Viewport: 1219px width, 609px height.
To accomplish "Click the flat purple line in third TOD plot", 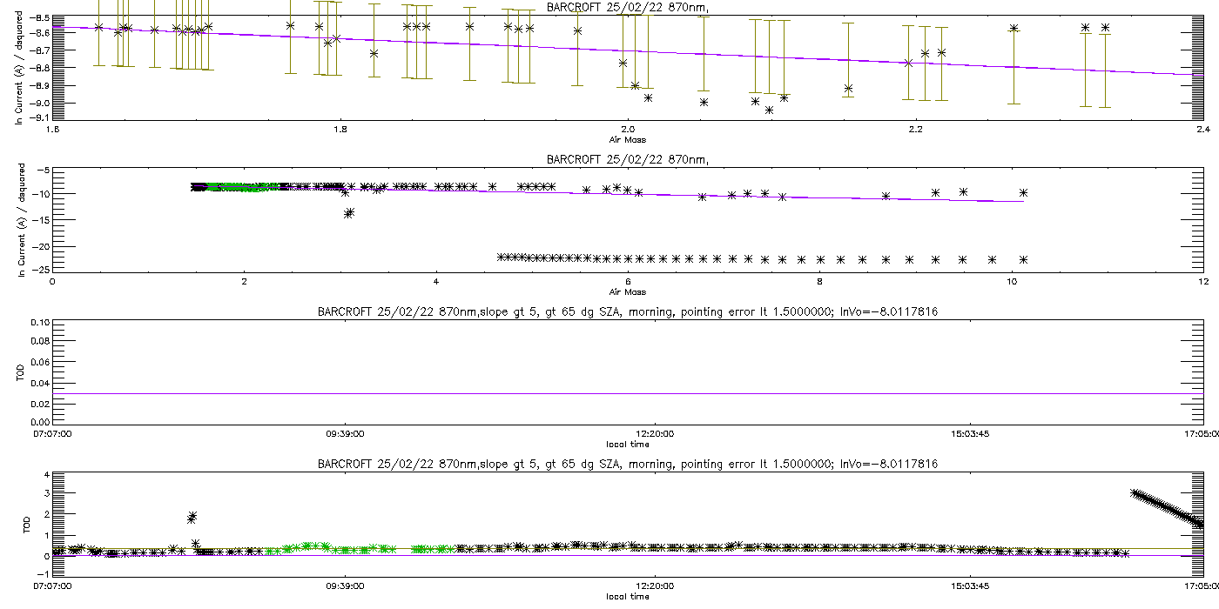I will (627, 393).
